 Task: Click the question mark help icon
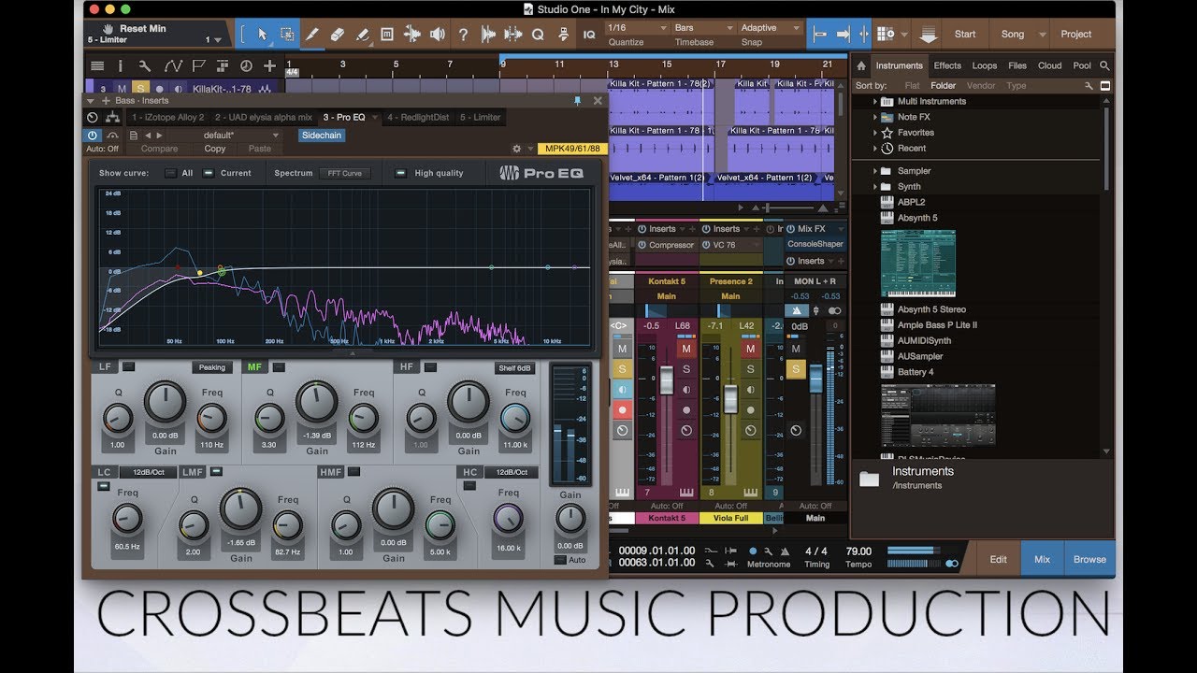(463, 35)
